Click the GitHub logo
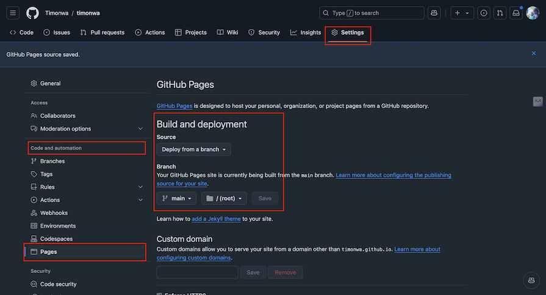 [x=32, y=13]
